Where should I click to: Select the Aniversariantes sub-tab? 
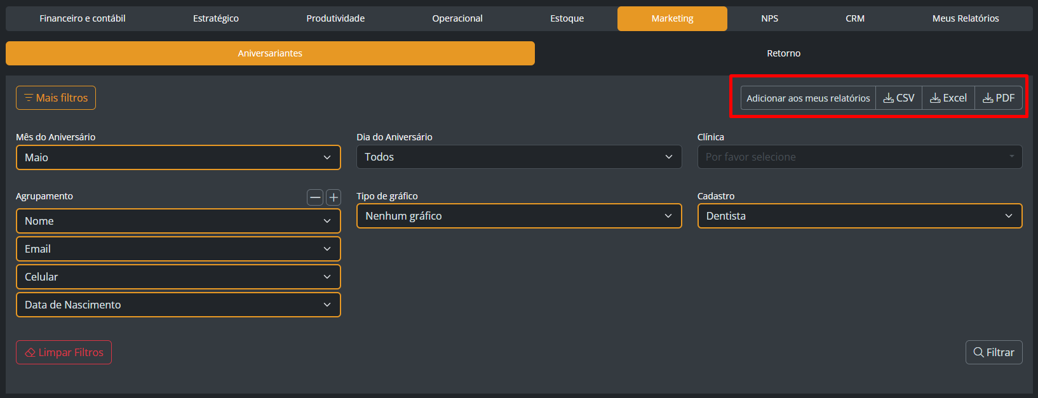pos(270,53)
